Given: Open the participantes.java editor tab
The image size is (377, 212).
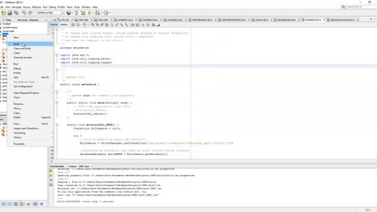Looking at the screenshot, I should 287,19.
